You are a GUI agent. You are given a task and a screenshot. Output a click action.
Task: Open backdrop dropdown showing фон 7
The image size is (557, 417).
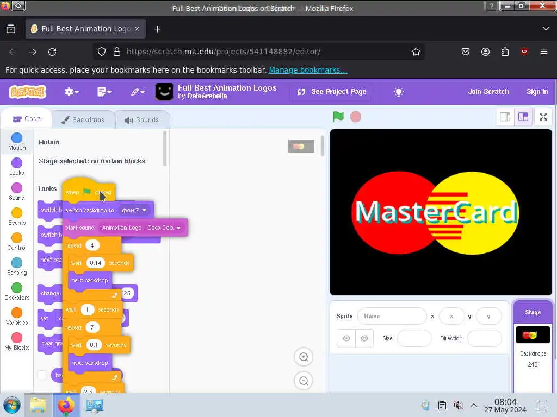pos(134,210)
